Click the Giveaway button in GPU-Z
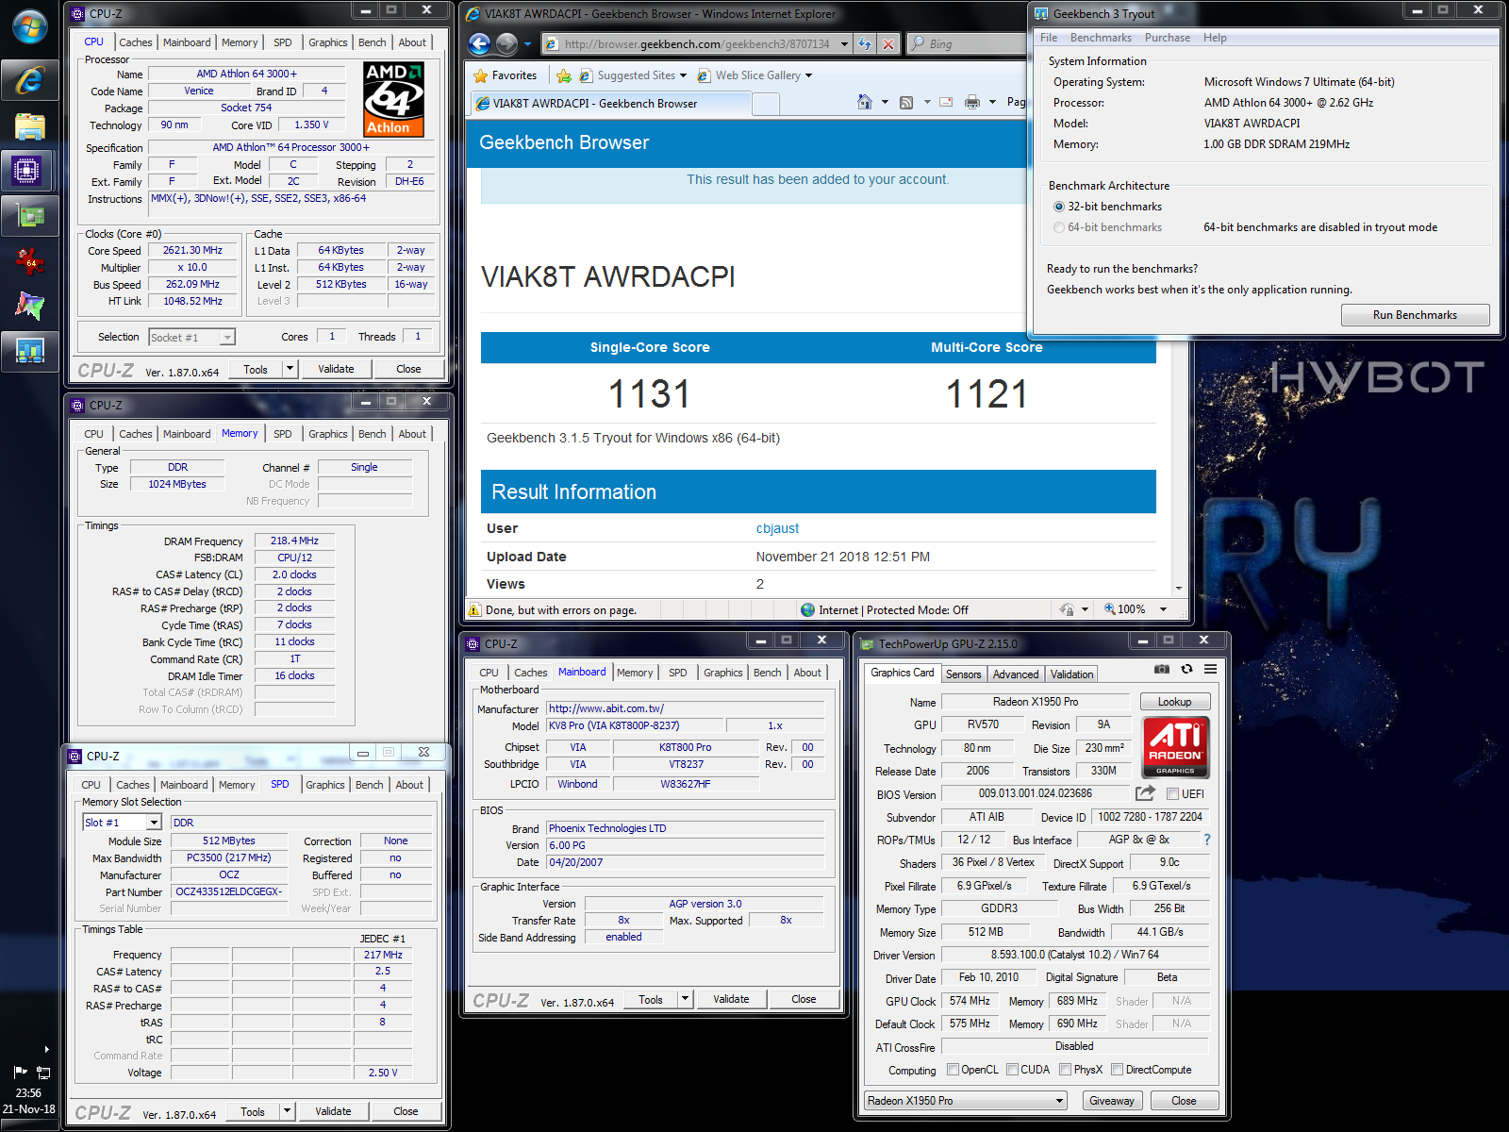The height and width of the screenshot is (1132, 1509). [1112, 1101]
